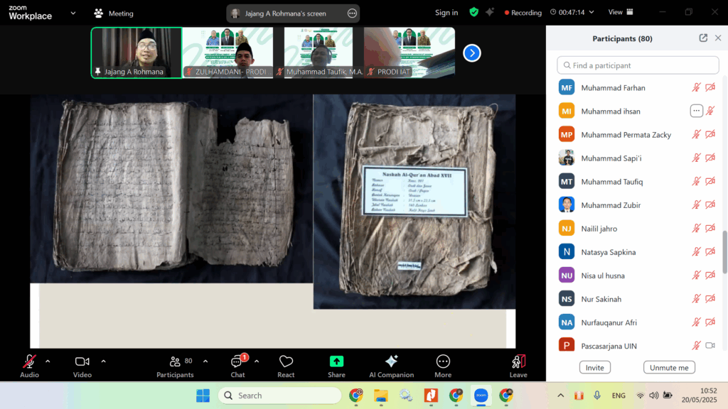This screenshot has width=728, height=409.
Task: Toggle the Participants list panel
Action: (x=175, y=362)
